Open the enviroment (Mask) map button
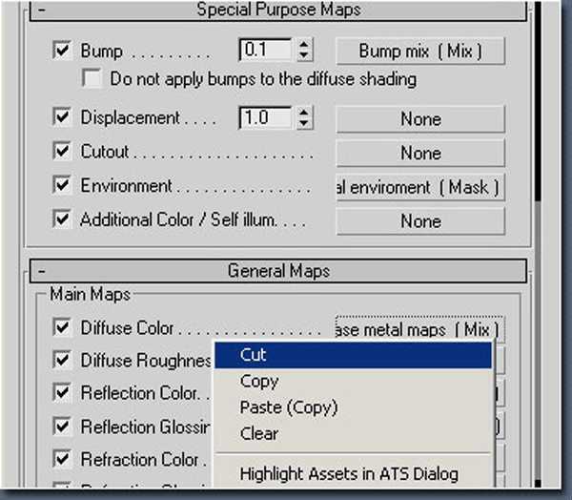Image resolution: width=572 pixels, height=500 pixels. (x=419, y=187)
